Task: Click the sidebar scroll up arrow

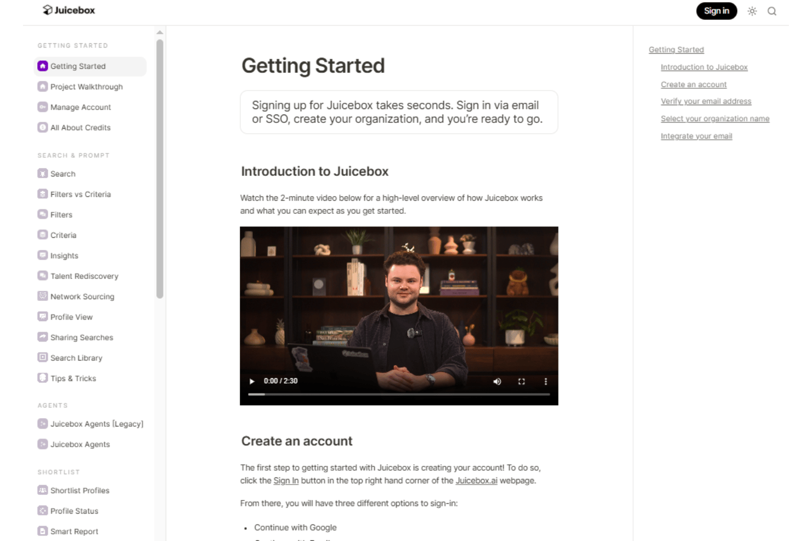Action: pos(160,32)
